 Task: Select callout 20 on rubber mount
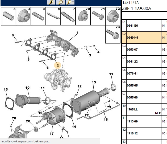[28, 121]
